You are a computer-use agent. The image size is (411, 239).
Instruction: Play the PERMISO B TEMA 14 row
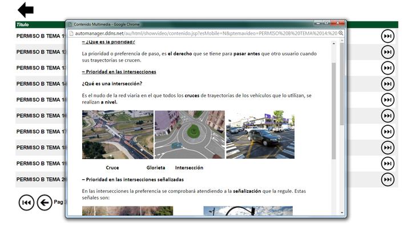[388, 84]
